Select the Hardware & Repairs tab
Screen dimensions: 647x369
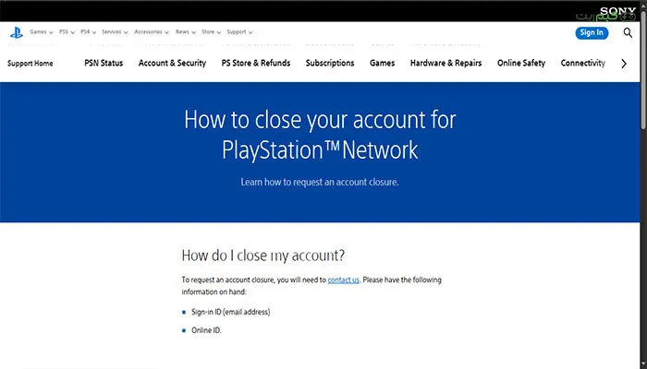tap(446, 64)
